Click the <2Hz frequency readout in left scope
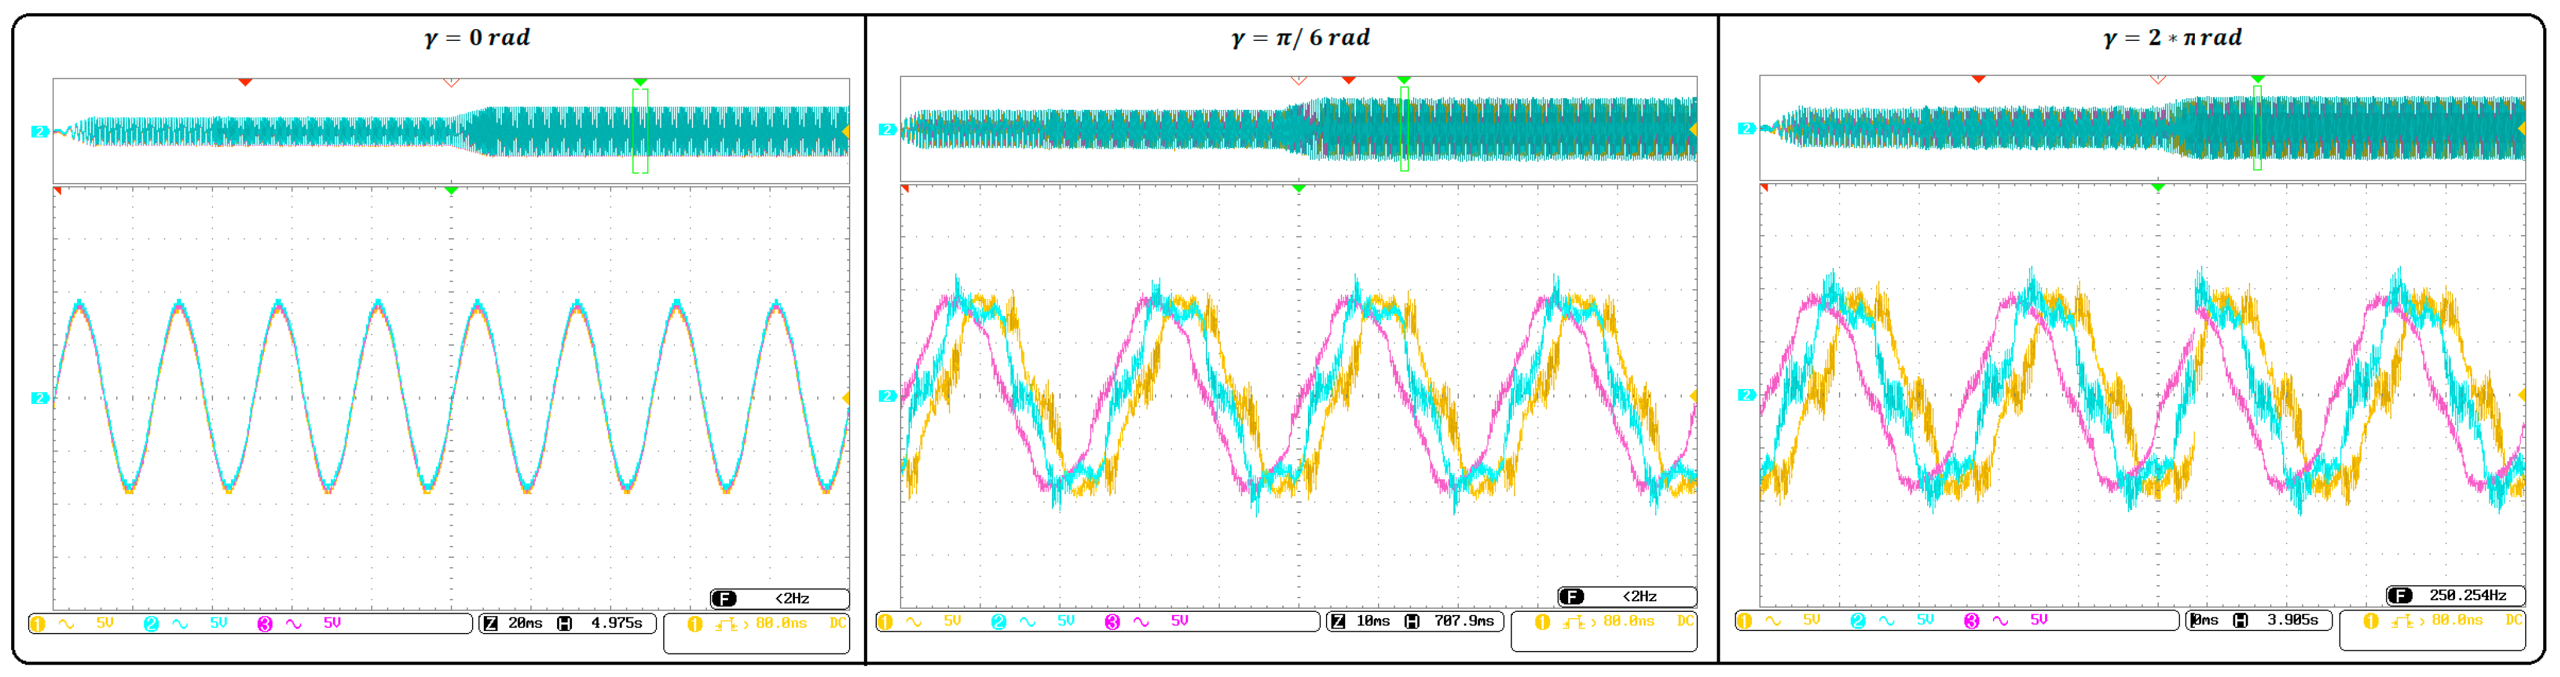The height and width of the screenshot is (677, 2560). pyautogui.click(x=792, y=599)
